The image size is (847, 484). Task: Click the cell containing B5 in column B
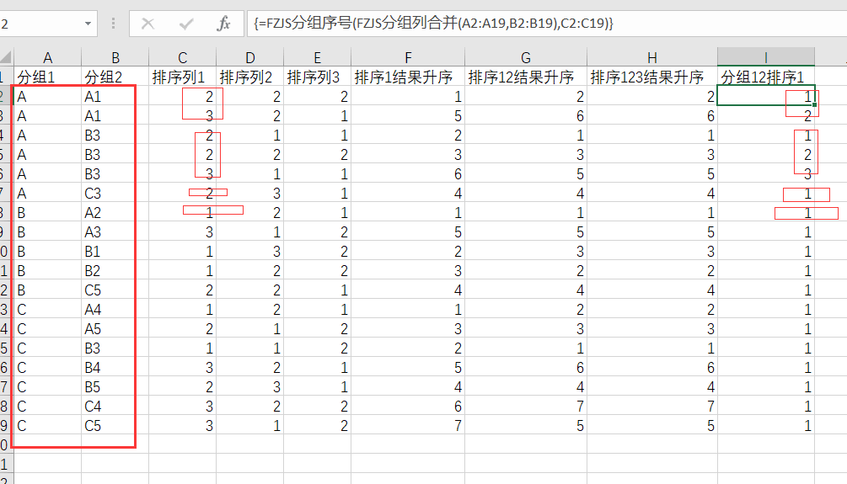pos(115,387)
